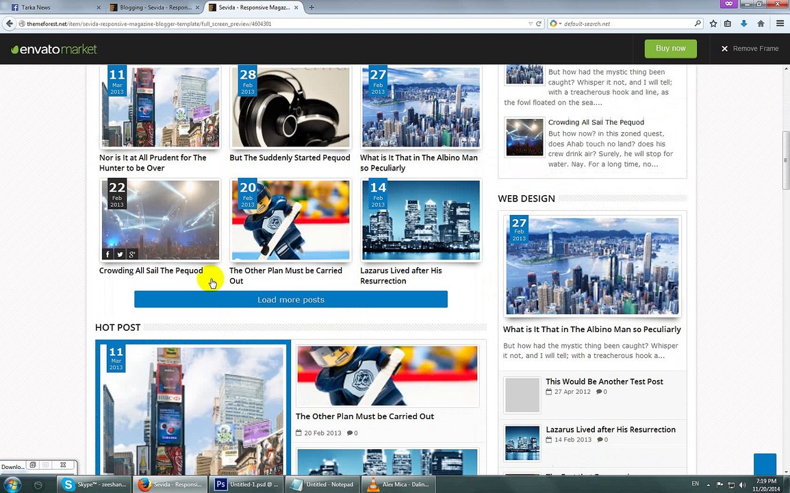Click the Load more posts button
Image resolution: width=790 pixels, height=493 pixels.
(291, 299)
